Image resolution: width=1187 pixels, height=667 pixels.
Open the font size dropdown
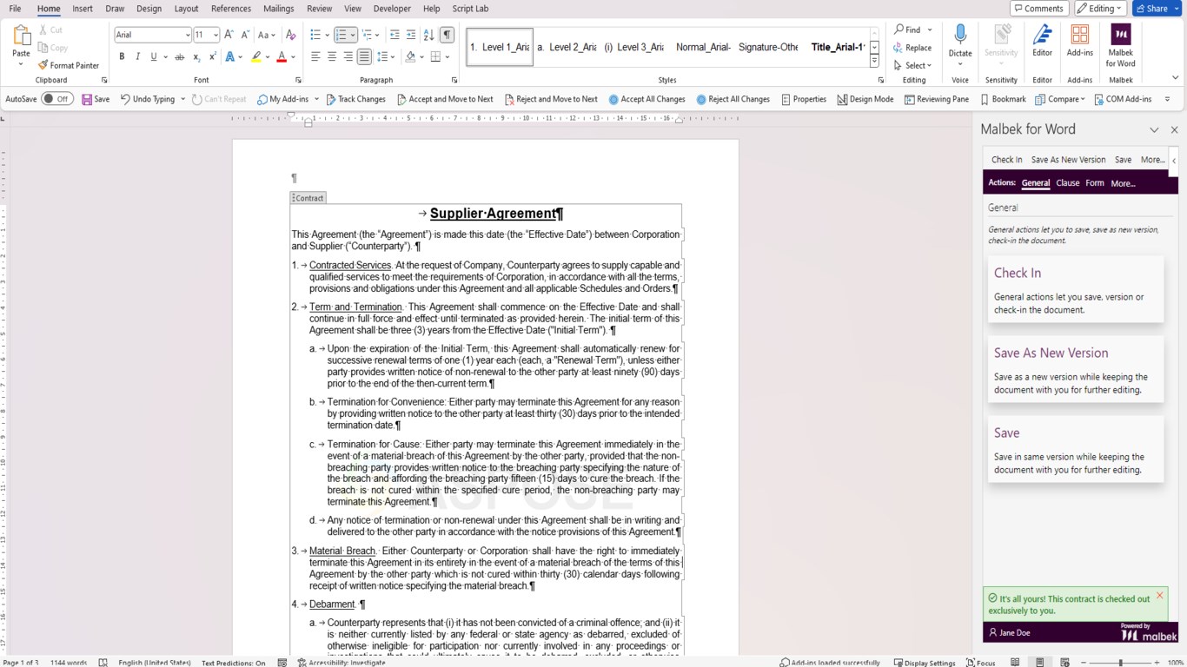tap(215, 35)
